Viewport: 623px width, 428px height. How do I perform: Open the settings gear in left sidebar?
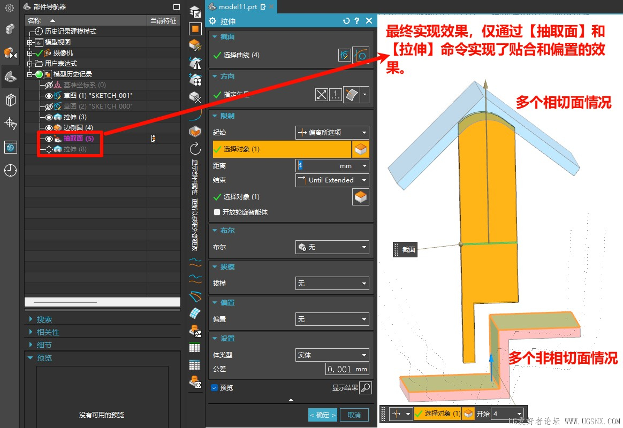tap(10, 8)
